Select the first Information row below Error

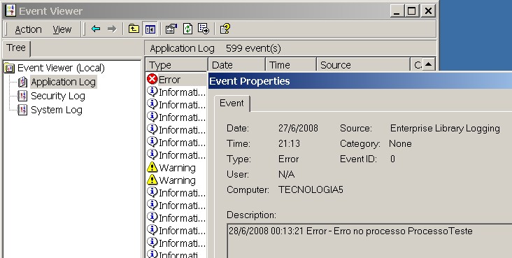click(x=176, y=92)
